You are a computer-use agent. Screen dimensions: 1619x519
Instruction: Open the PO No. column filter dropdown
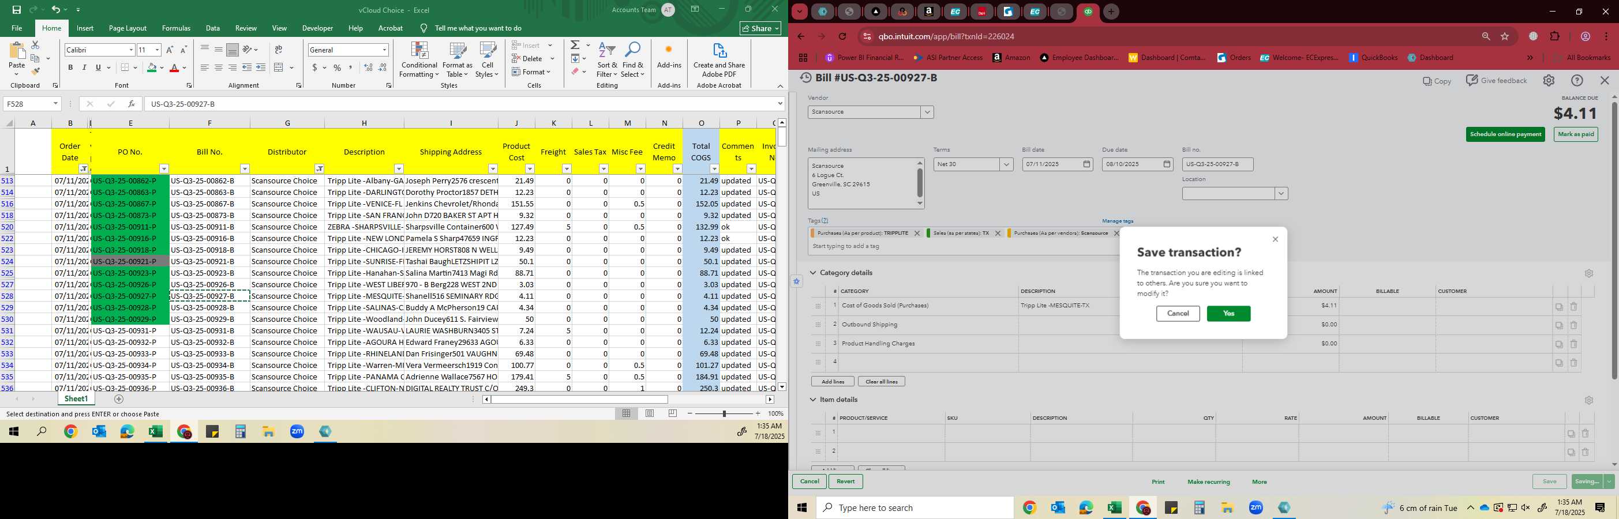[x=164, y=169]
